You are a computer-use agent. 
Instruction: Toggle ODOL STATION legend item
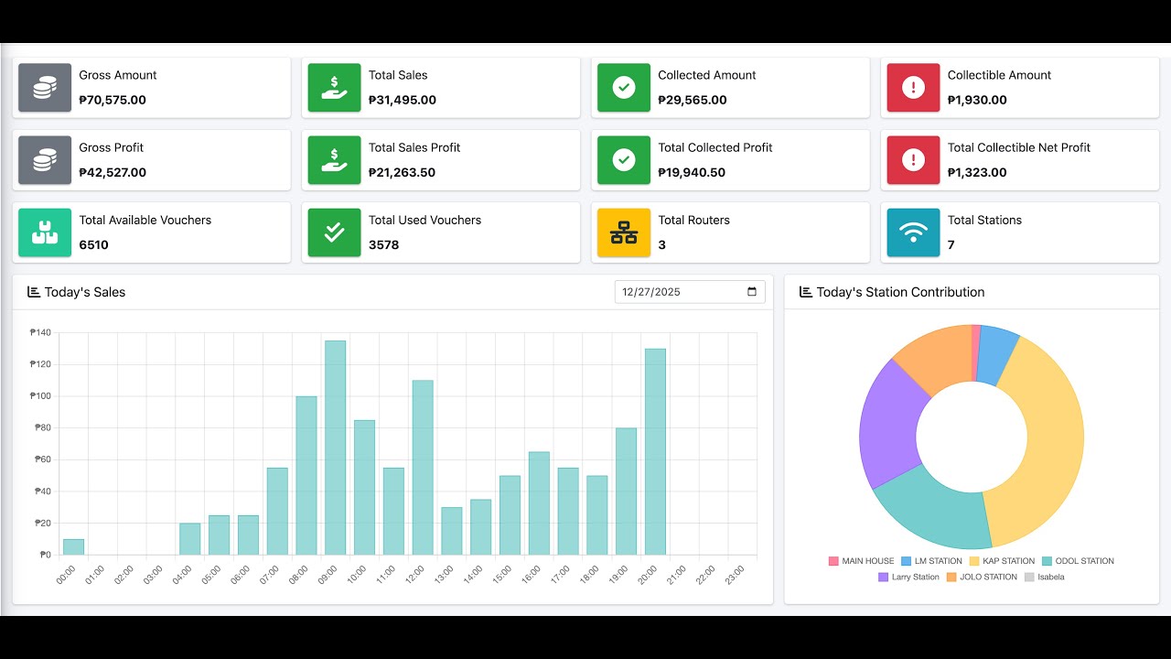pos(1078,561)
